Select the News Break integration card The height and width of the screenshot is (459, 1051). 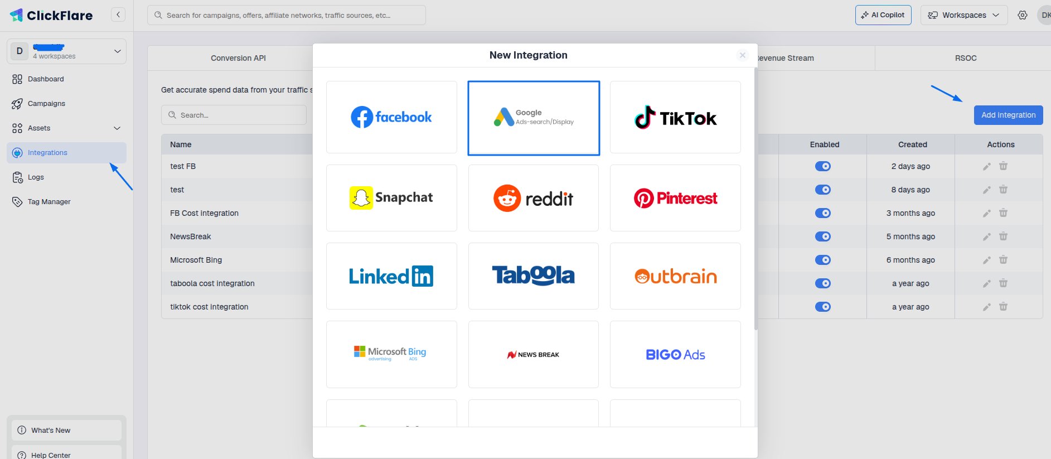tap(534, 354)
